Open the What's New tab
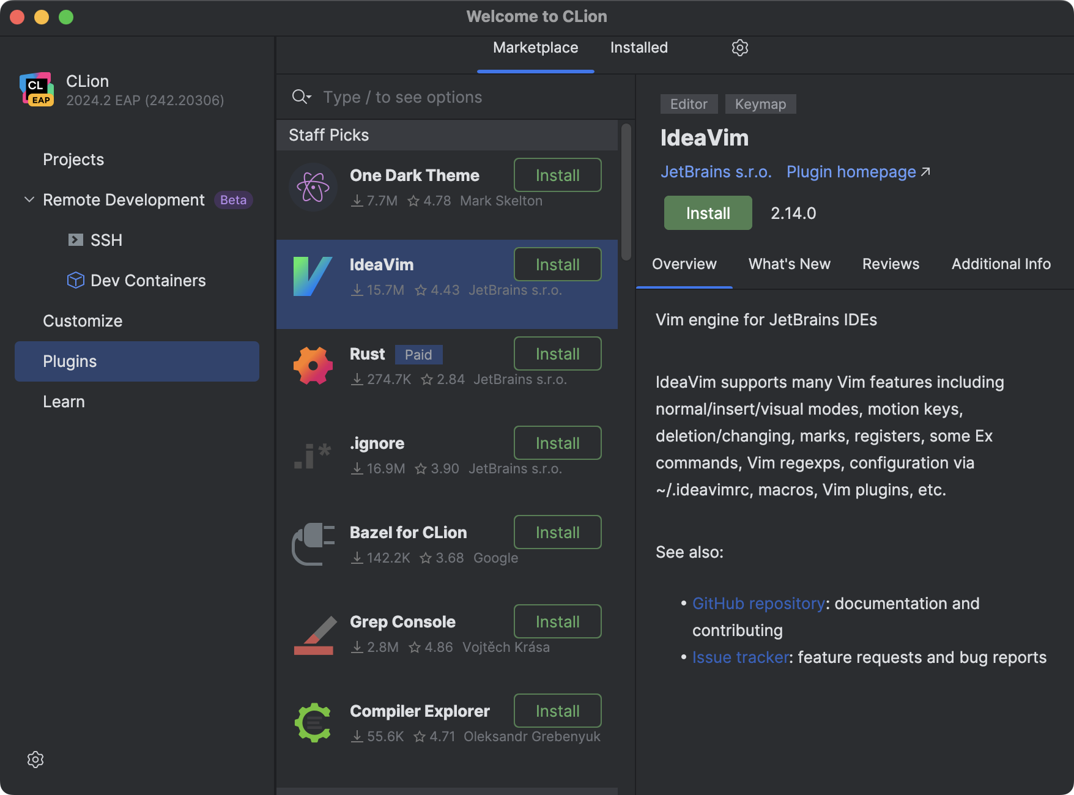This screenshot has height=795, width=1074. coord(789,264)
